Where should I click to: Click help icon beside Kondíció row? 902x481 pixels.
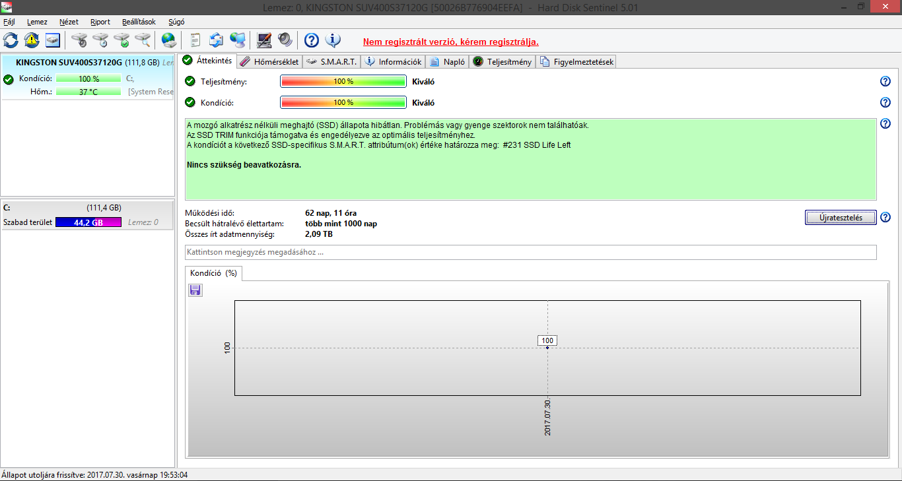(x=885, y=102)
